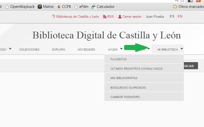This screenshot has height=127, width=204.
Task: Switch language to ES
Action: click(x=172, y=16)
